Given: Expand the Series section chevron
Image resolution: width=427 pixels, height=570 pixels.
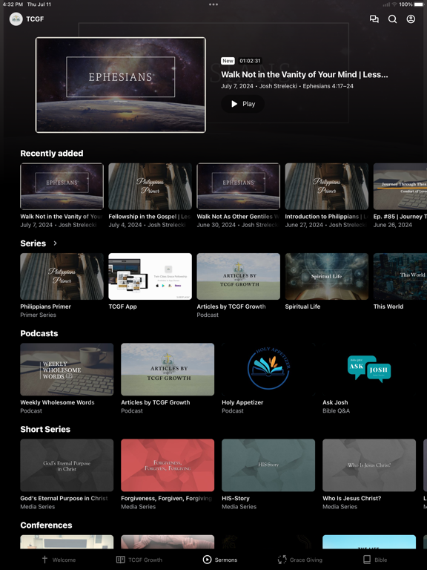Looking at the screenshot, I should [x=55, y=243].
